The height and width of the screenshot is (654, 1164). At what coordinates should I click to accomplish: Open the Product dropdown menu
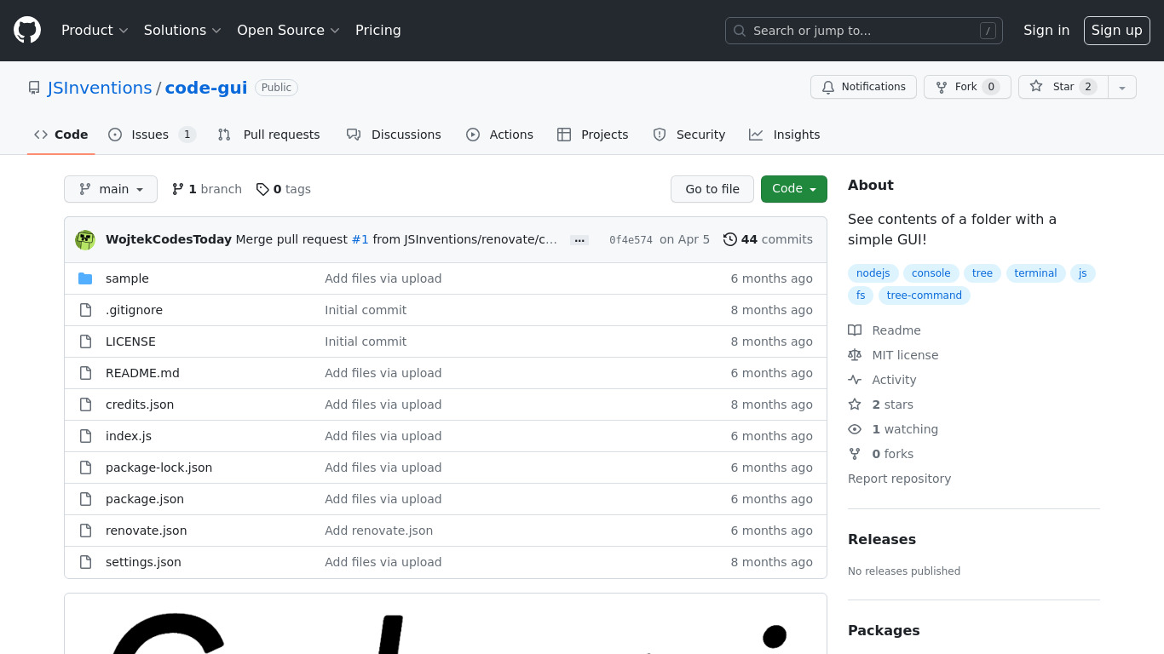tap(95, 31)
